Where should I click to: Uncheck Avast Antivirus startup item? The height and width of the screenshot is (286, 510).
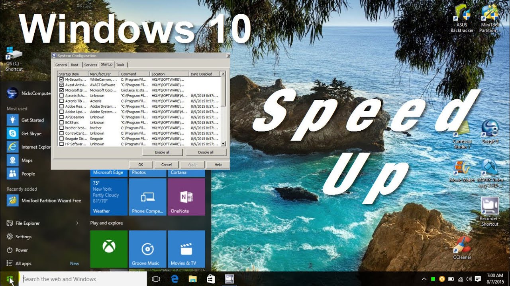click(61, 85)
